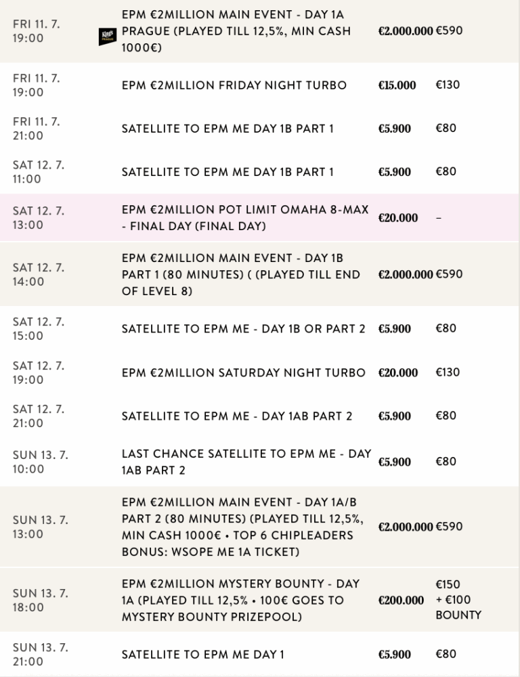Click the €15.000 Friday Night Turbo guarantee

tap(397, 85)
